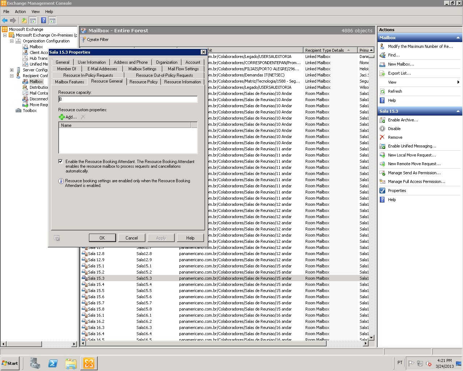Expand the Server Configuration tree node
The image size is (463, 371).
point(12,70)
